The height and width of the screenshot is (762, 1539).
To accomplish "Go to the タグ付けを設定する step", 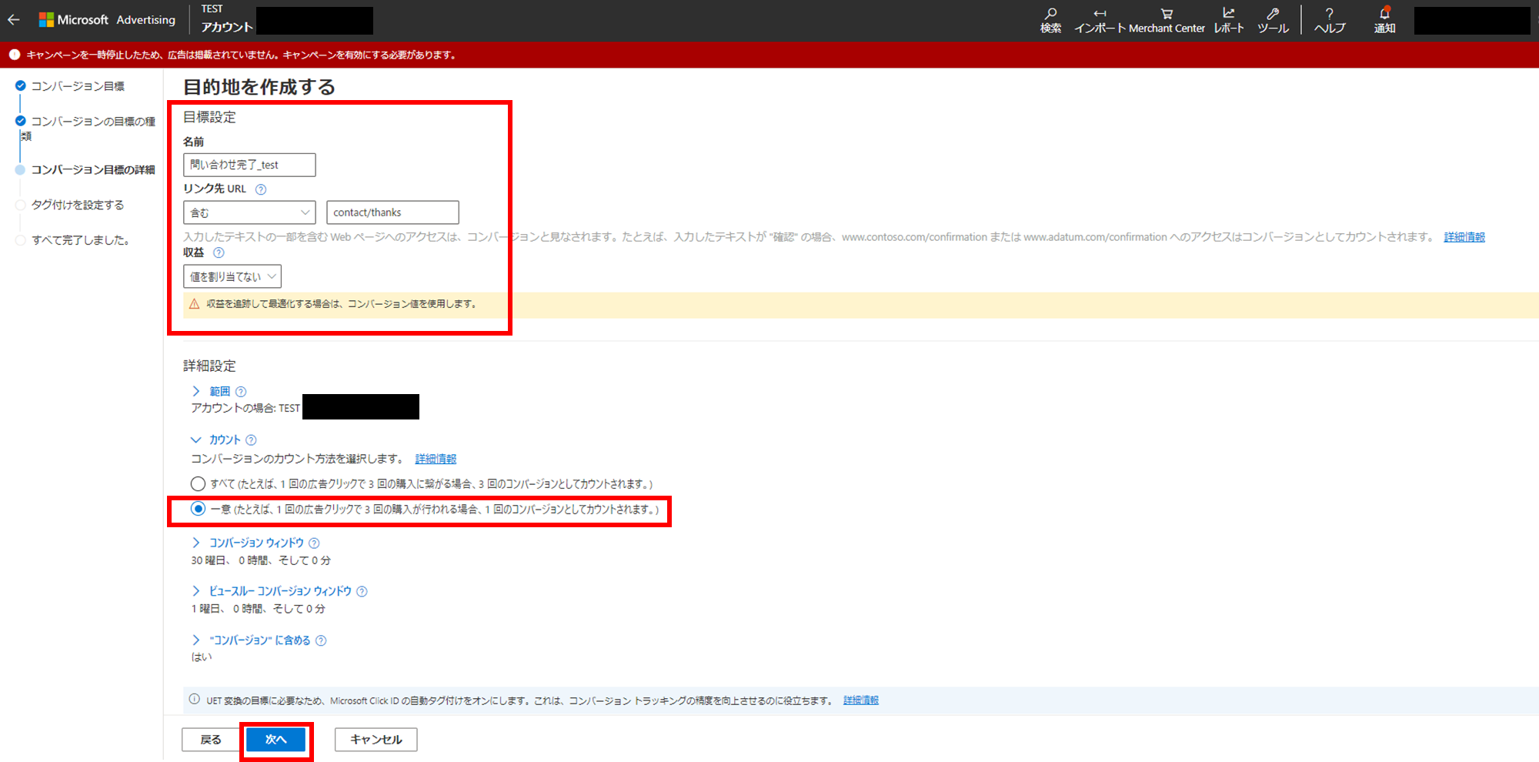I will point(78,205).
